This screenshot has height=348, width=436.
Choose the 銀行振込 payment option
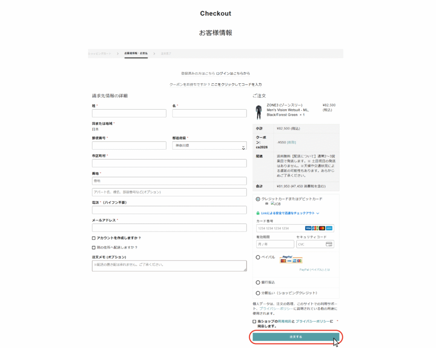[258, 282]
